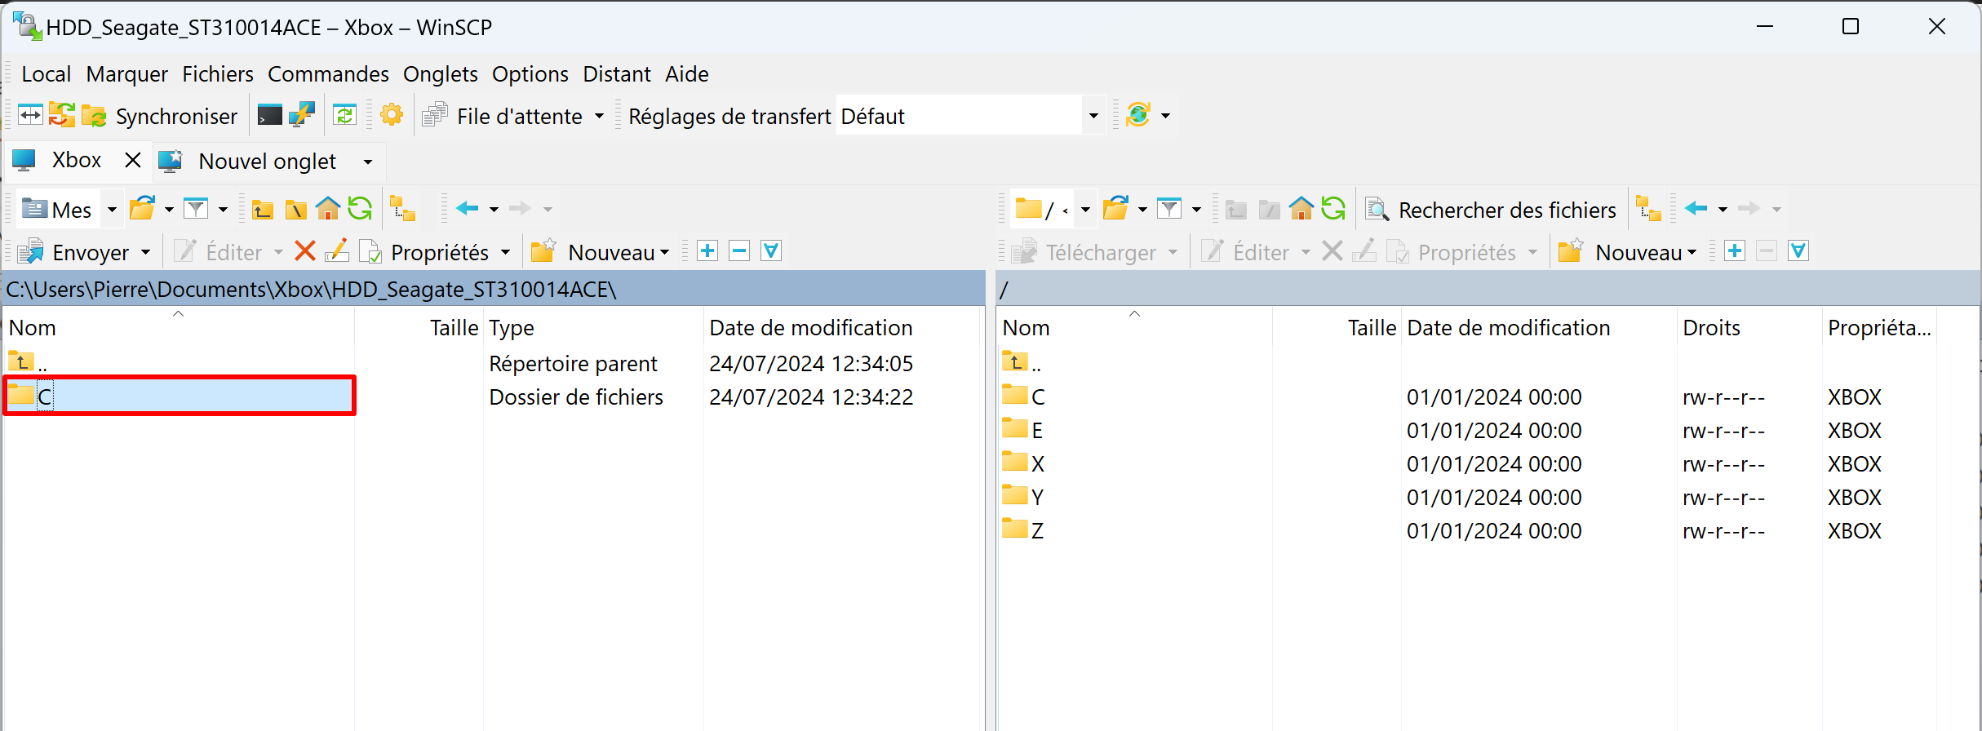Click the double-arrow compare directories icon
This screenshot has width=1982, height=731.
(x=30, y=116)
